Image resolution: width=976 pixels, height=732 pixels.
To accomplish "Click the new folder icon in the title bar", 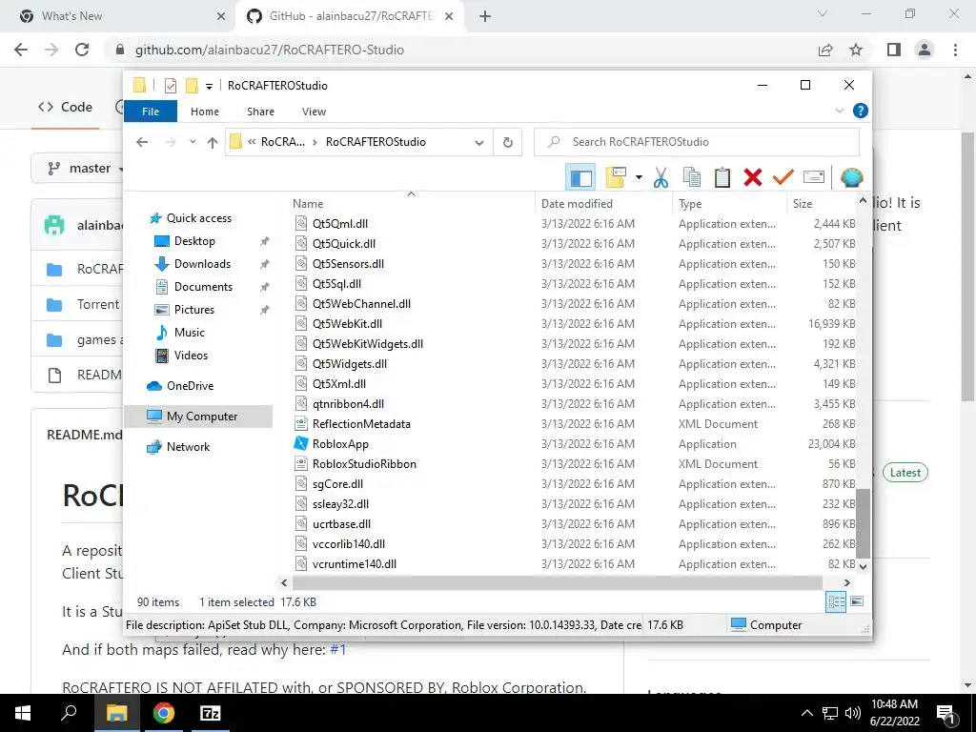I will [192, 85].
